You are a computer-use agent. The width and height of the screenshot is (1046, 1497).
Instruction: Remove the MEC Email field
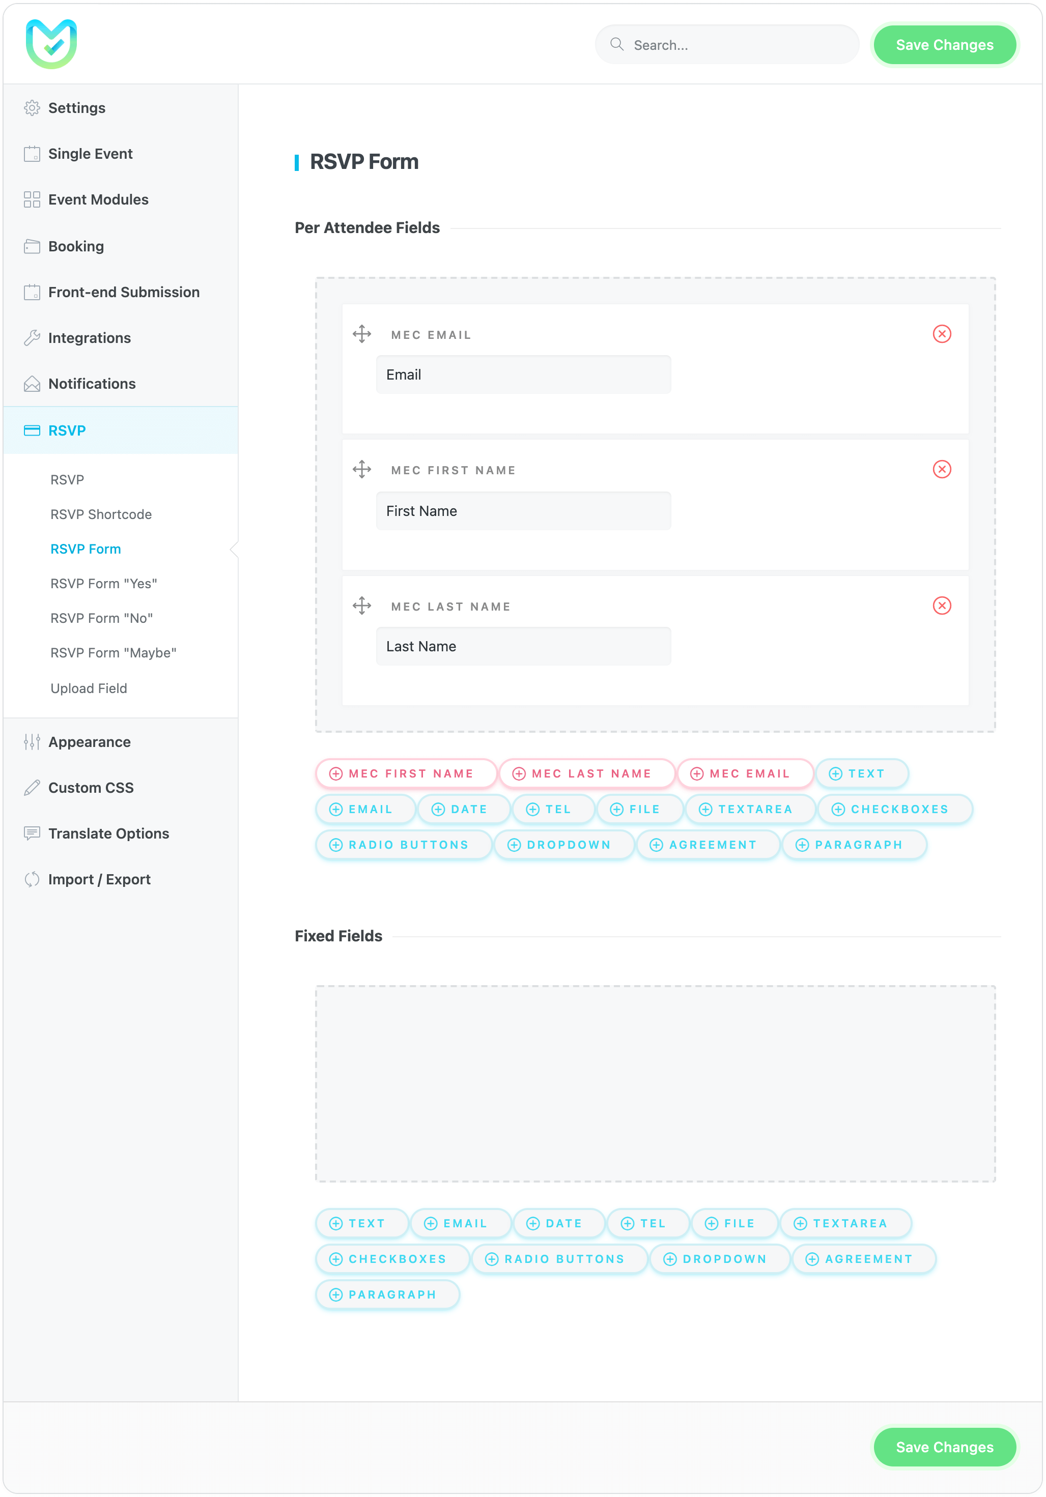(942, 334)
